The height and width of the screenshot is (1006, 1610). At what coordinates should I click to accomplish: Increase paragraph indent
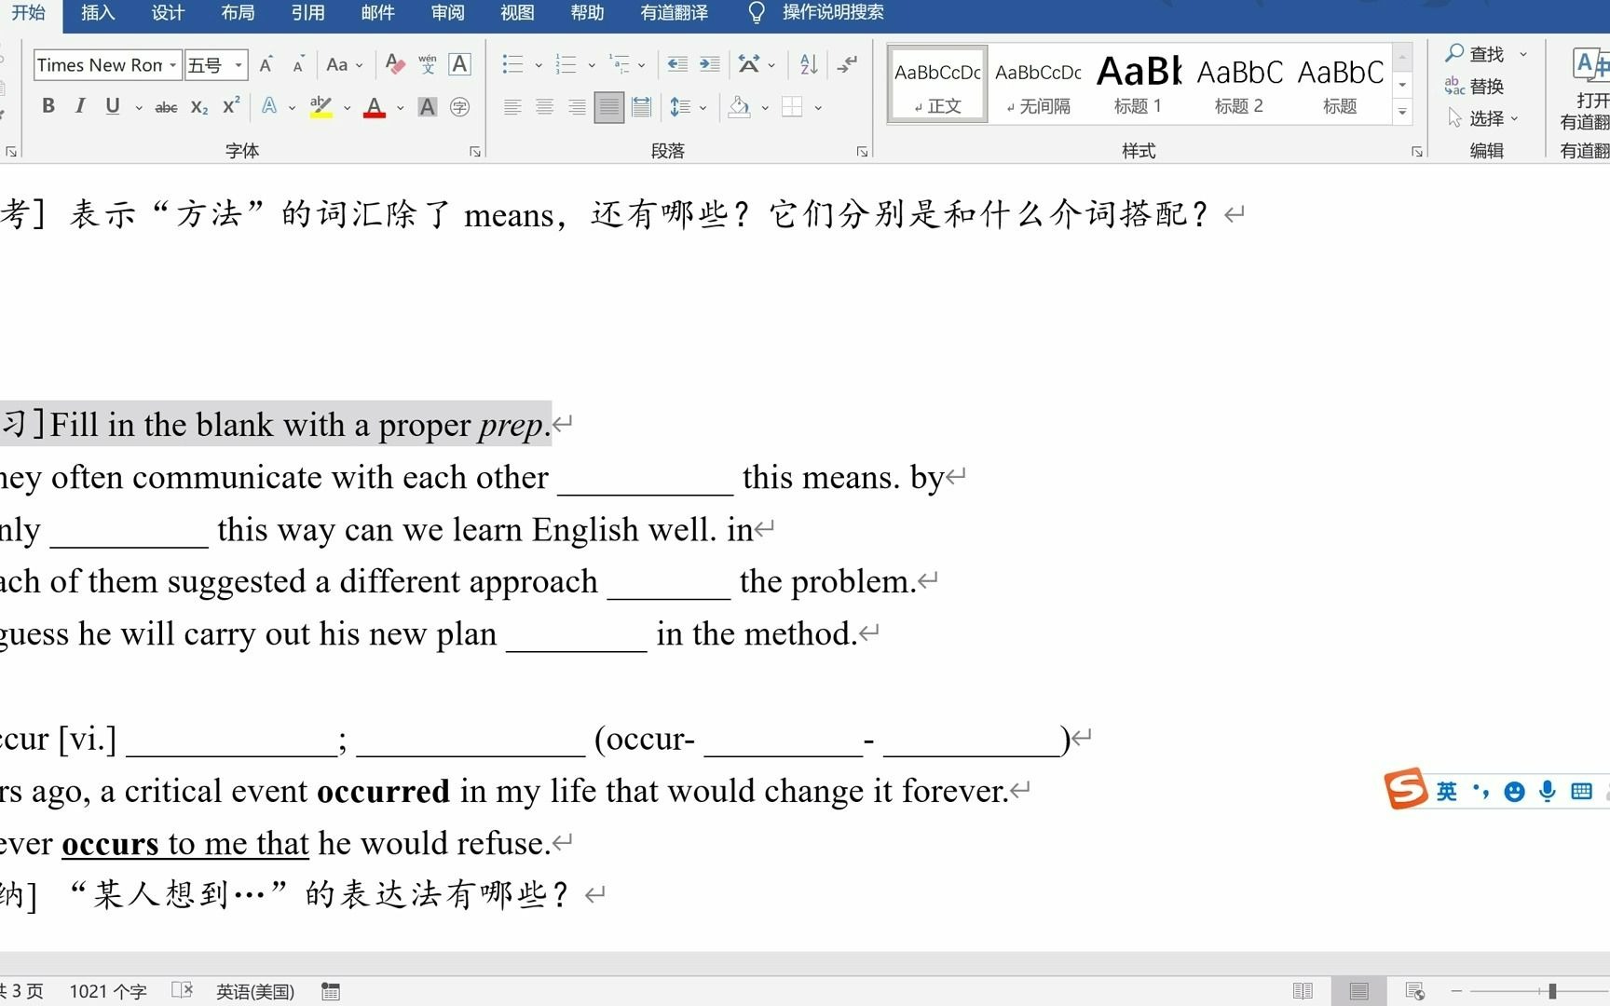[709, 64]
